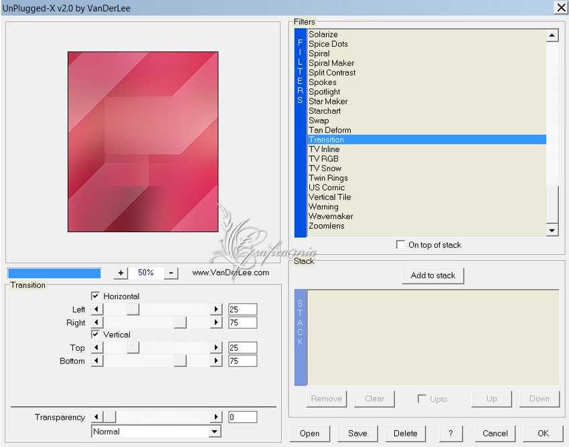Zoom out preview with minus button
The width and height of the screenshot is (569, 447).
171,273
